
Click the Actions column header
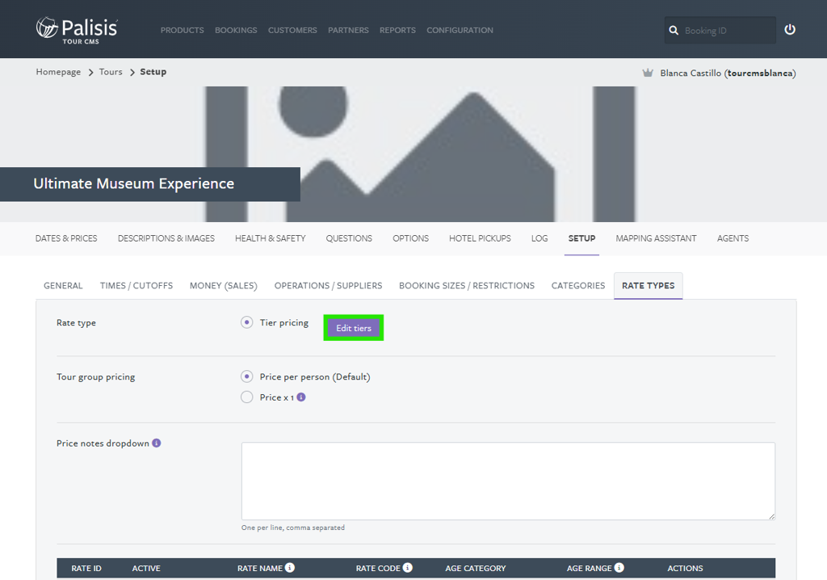pos(685,569)
